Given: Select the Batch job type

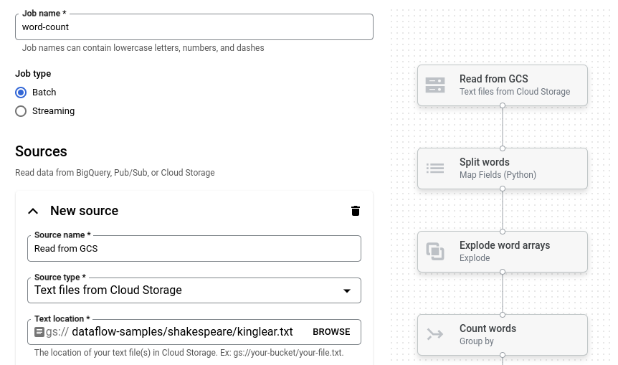Looking at the screenshot, I should tap(21, 93).
